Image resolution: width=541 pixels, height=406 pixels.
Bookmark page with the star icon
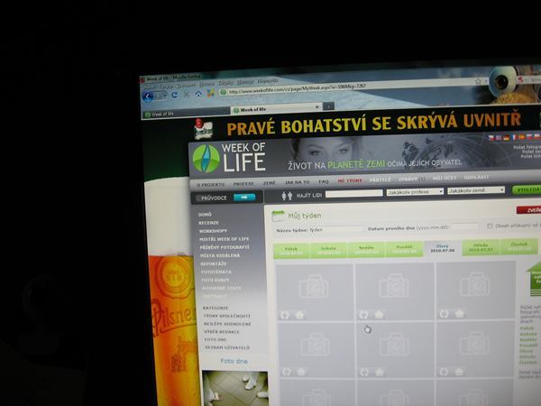pyautogui.click(x=478, y=81)
